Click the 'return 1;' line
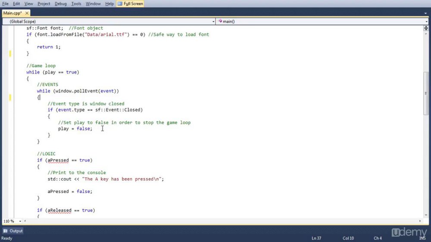Image resolution: width=431 pixels, height=242 pixels. pyautogui.click(x=49, y=47)
